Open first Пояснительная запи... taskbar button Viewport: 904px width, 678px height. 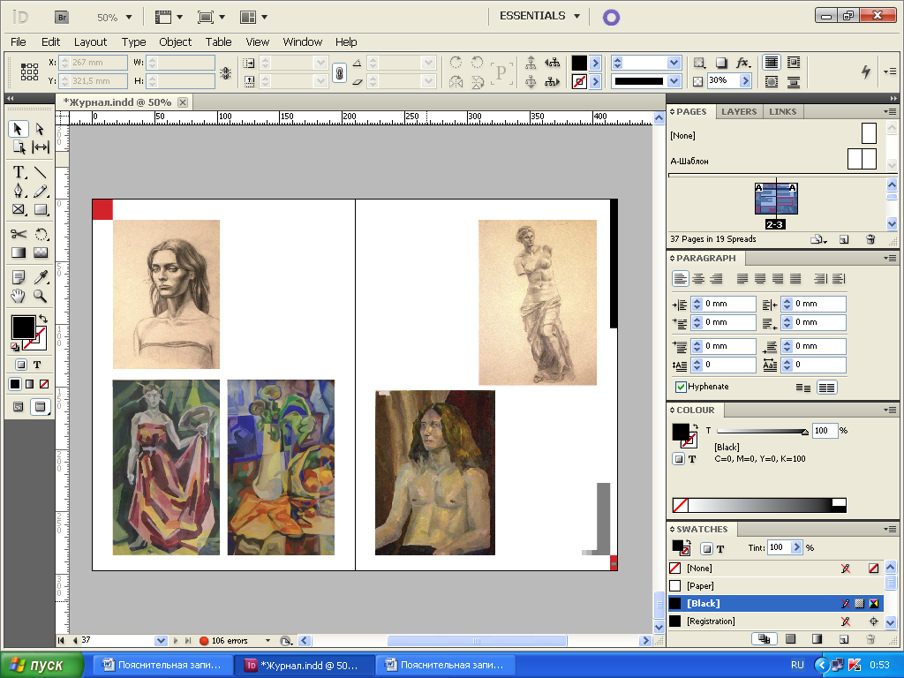click(162, 665)
